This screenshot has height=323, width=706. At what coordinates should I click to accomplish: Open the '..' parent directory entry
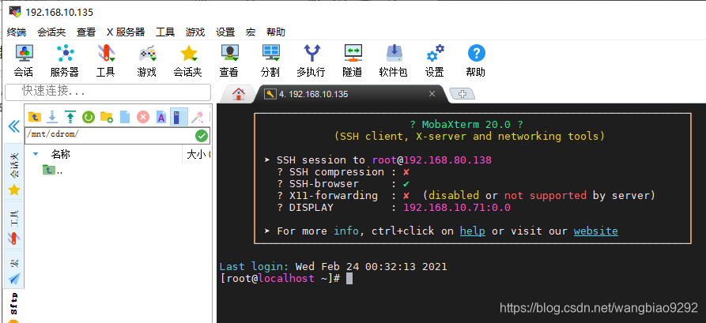click(x=53, y=171)
